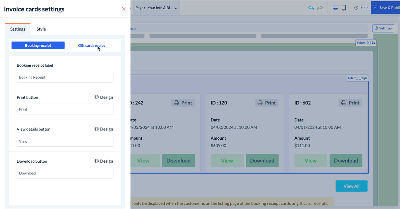
Task: Click the View details button text field
Action: click(65, 141)
